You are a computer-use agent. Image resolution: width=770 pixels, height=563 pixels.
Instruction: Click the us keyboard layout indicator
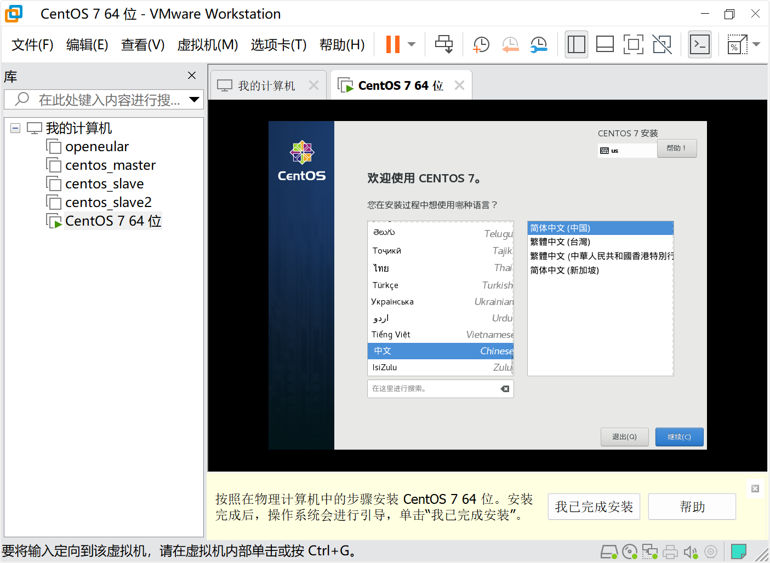coord(627,151)
